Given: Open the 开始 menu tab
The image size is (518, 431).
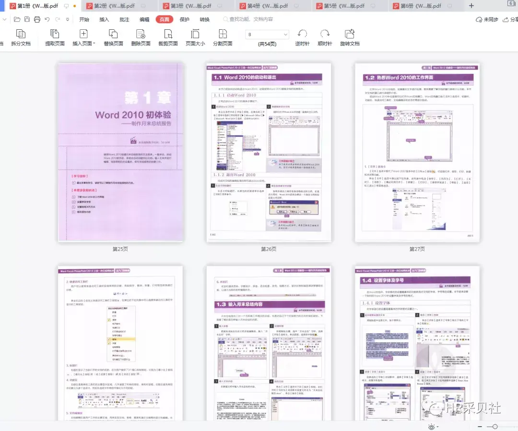Looking at the screenshot, I should pos(84,20).
